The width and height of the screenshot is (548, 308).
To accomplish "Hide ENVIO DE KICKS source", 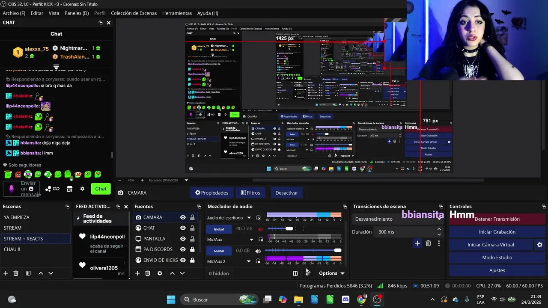I will [x=183, y=260].
